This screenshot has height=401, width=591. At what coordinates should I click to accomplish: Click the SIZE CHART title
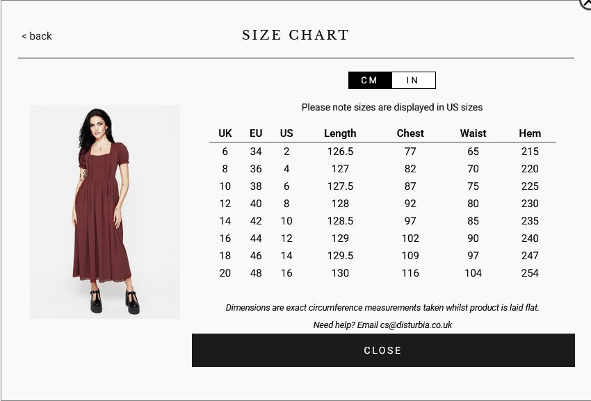295,35
